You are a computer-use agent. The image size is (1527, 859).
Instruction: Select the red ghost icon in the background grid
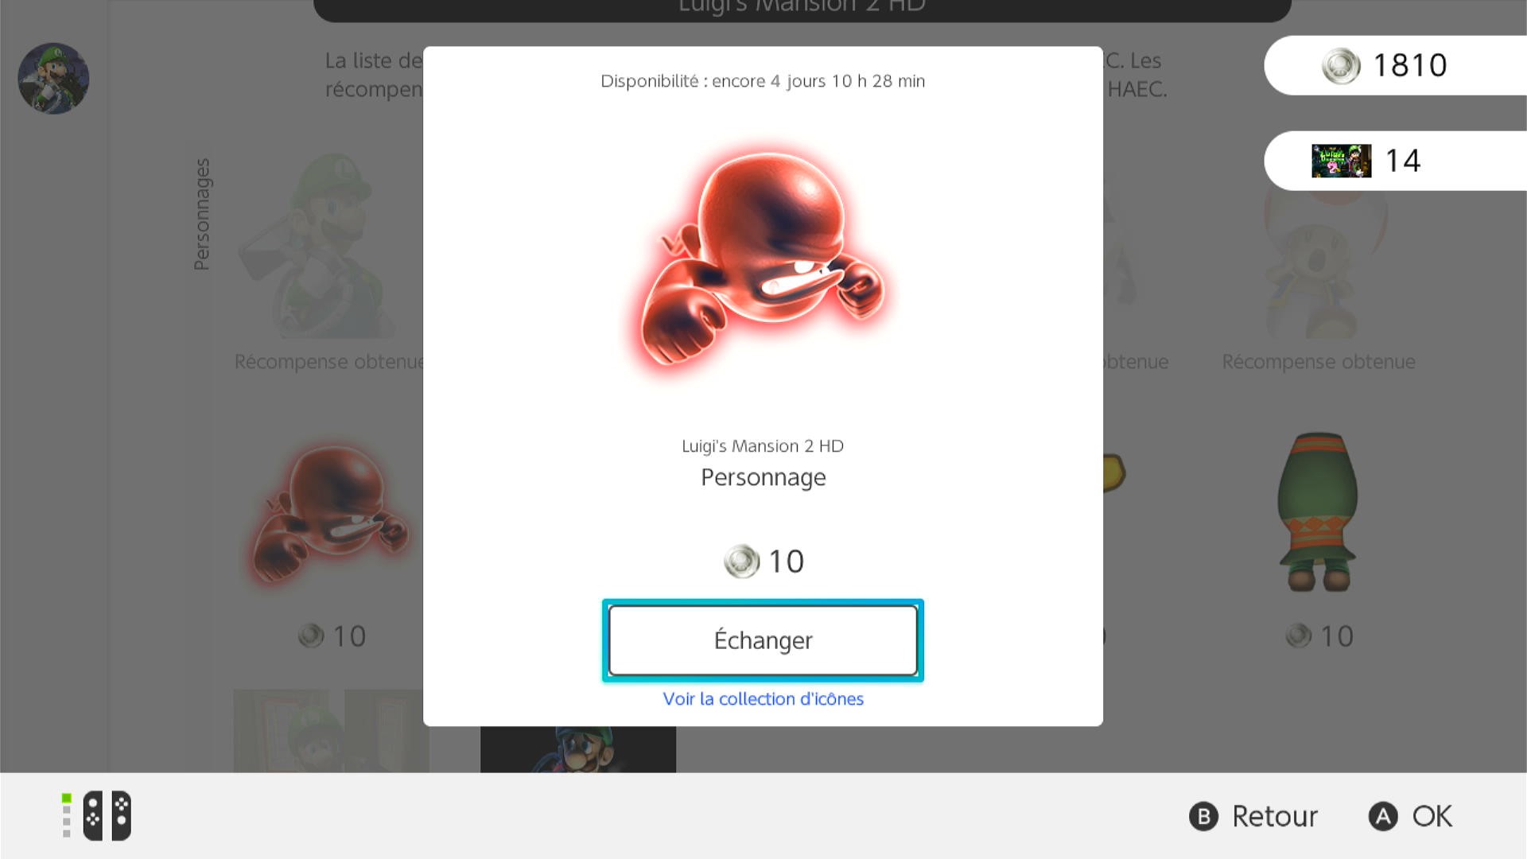(x=330, y=513)
